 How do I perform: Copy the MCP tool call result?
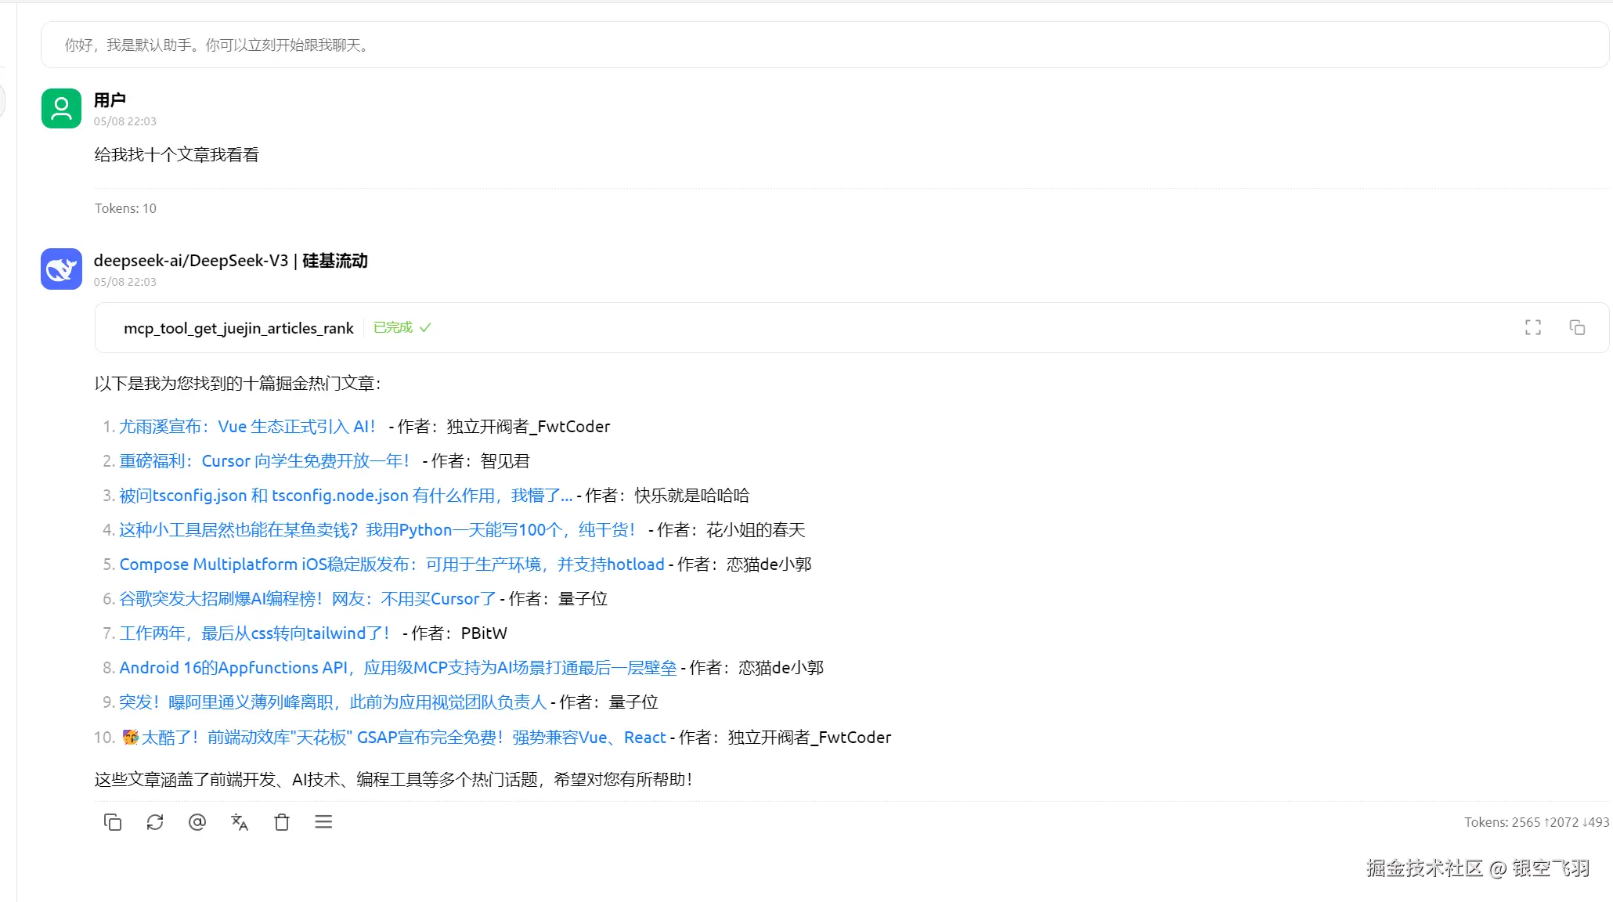(x=1577, y=327)
